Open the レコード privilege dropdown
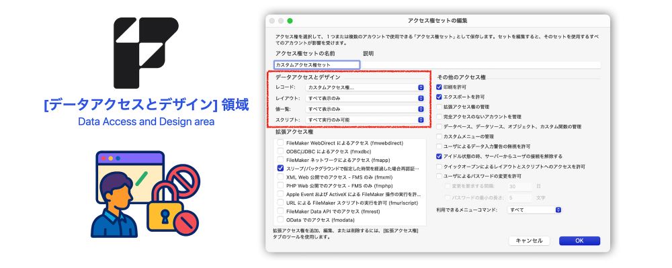This screenshot has height=268, width=672. coord(365,87)
